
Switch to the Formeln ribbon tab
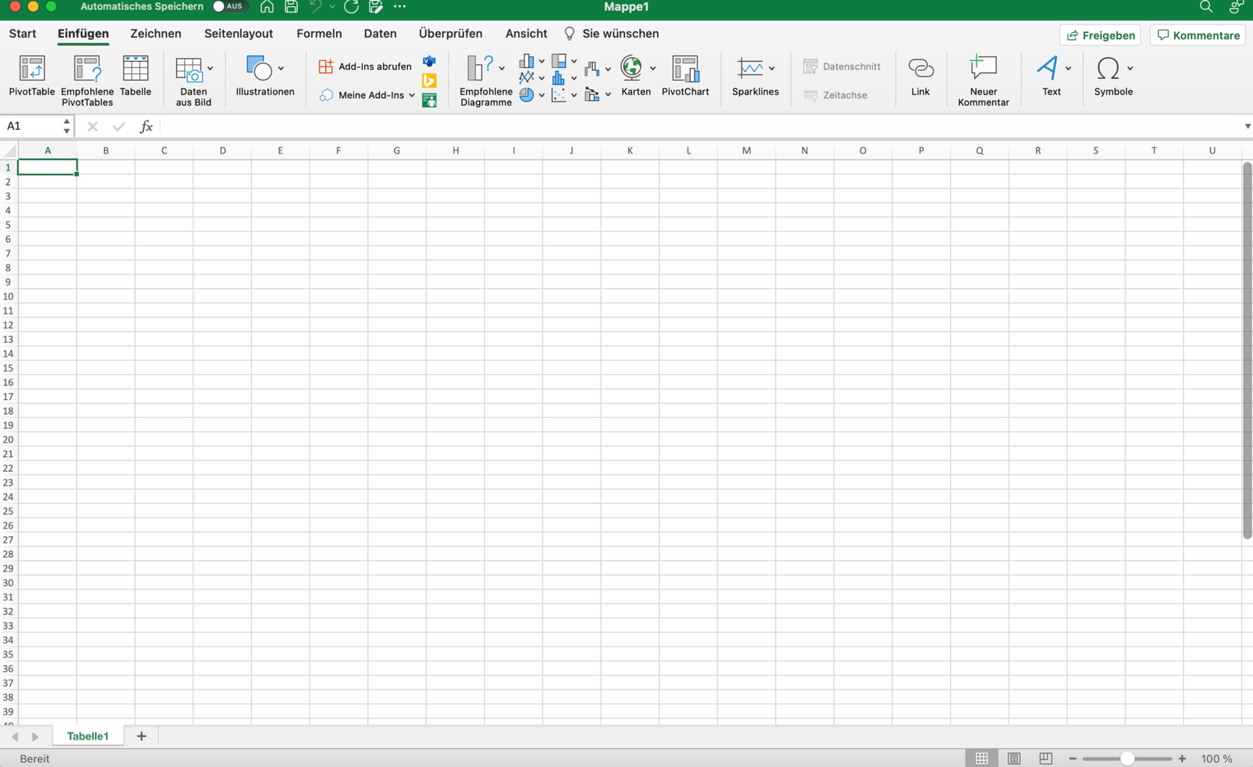[319, 34]
